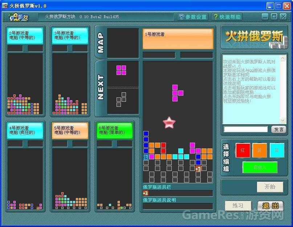Click the 4号游戏者 computer player header

tap(25, 130)
